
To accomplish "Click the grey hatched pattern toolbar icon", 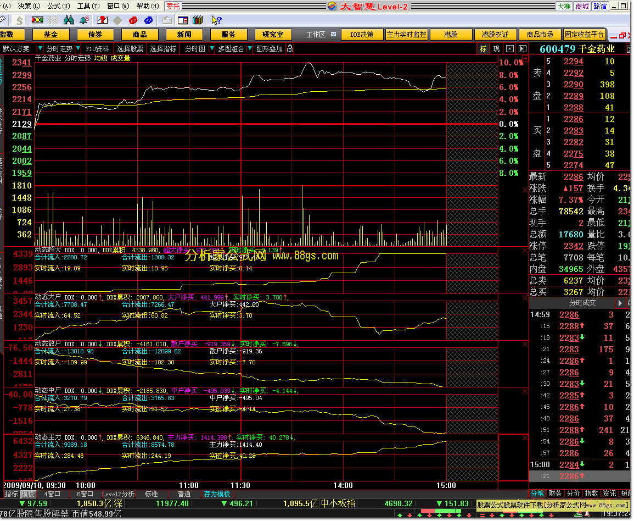I will (x=53, y=20).
